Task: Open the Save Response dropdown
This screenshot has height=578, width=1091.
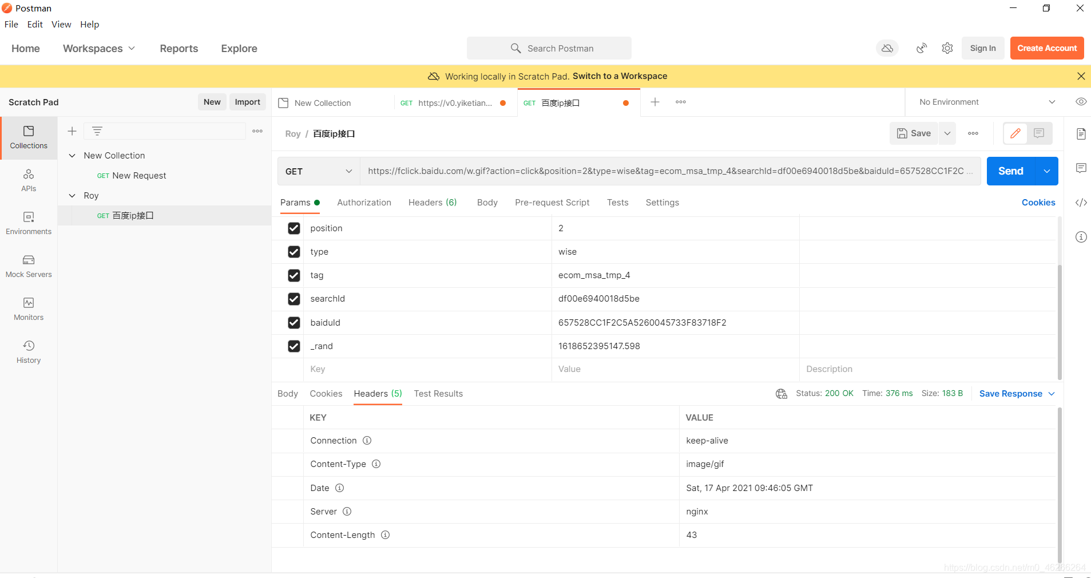Action: pyautogui.click(x=1017, y=394)
